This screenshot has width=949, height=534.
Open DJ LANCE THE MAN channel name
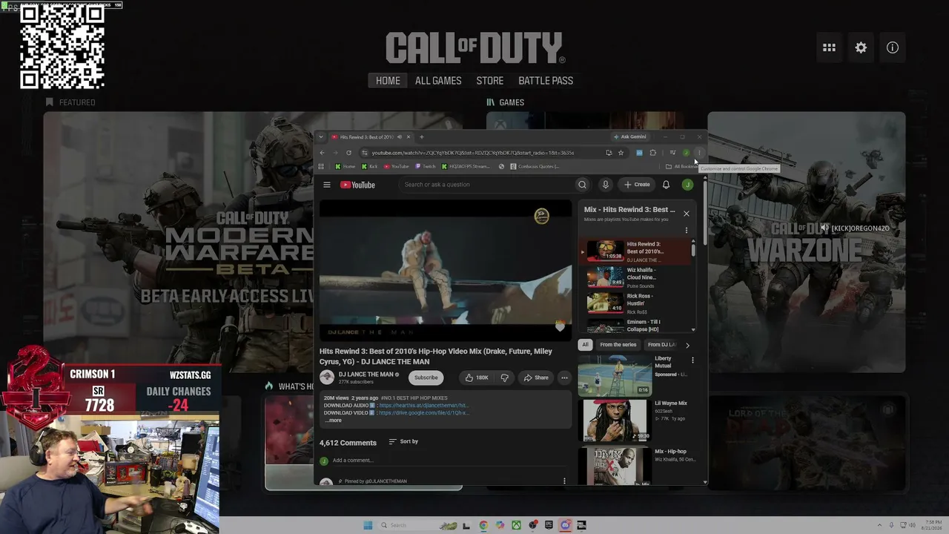(x=366, y=375)
